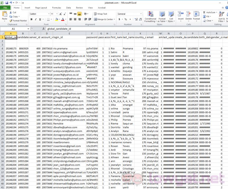Set highlighted Bottom Align alignment
Image resolution: width=228 pixels, height=189 pixels.
coord(79,14)
